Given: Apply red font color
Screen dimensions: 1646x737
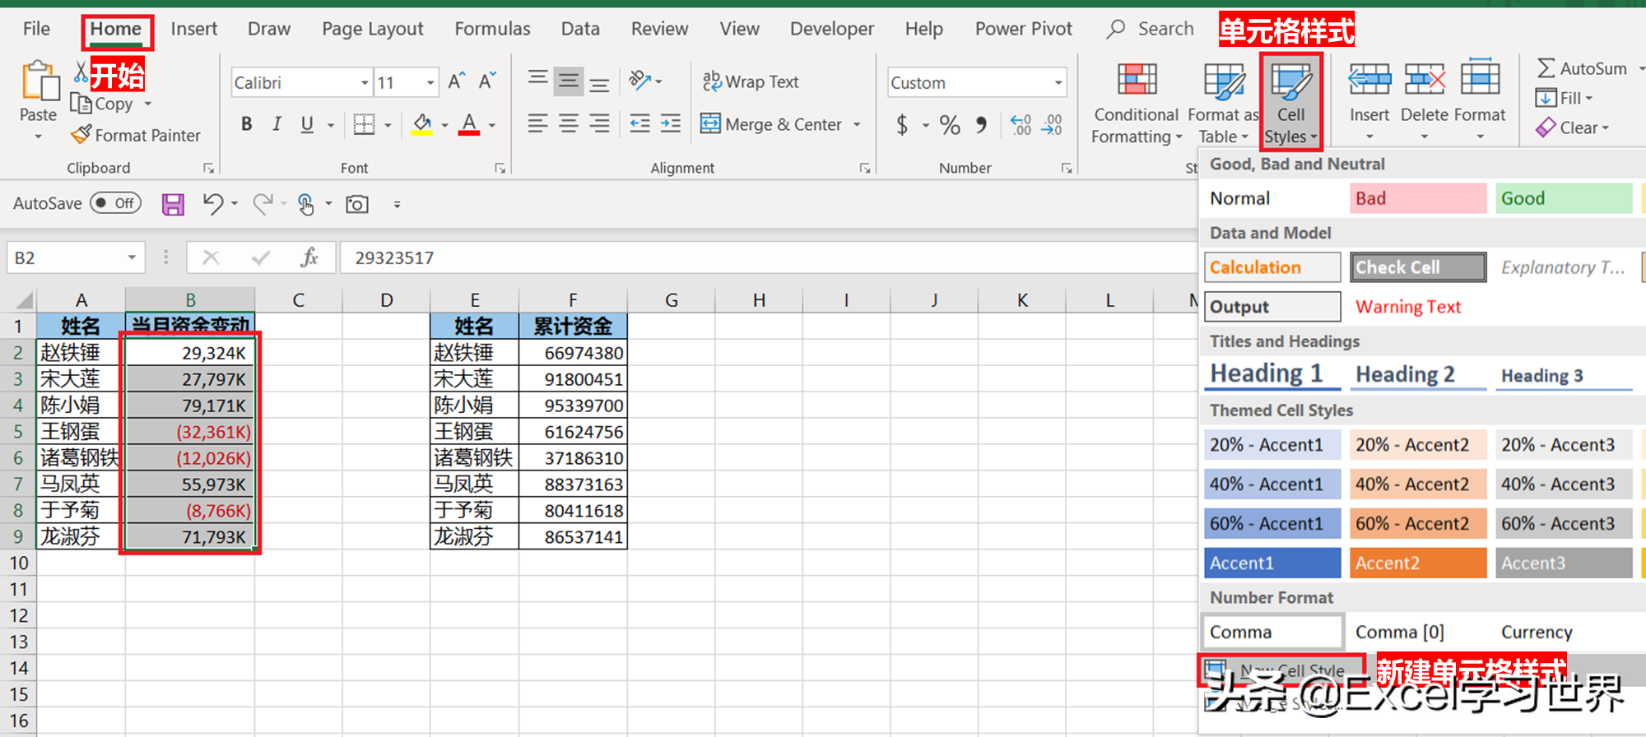Looking at the screenshot, I should tap(469, 124).
